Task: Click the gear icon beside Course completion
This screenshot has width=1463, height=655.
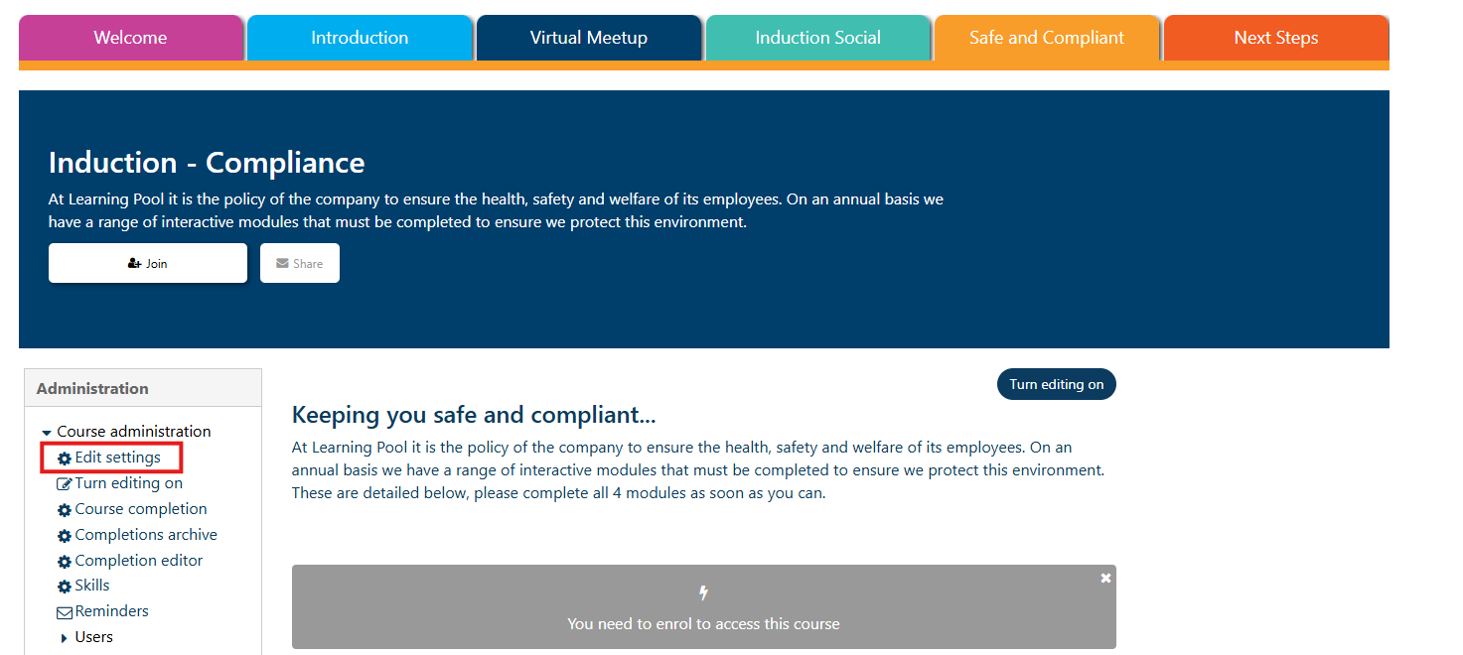Action: tap(65, 510)
